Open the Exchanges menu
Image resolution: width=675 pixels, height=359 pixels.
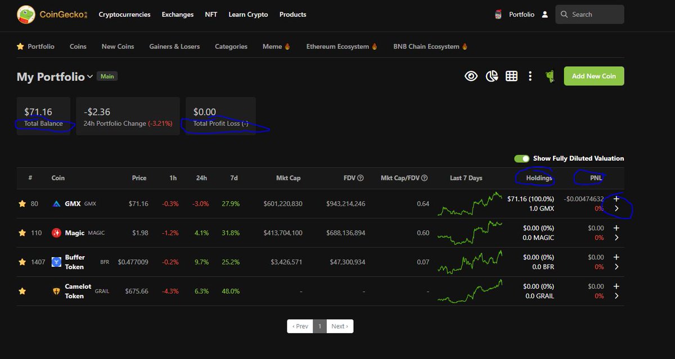click(x=177, y=15)
